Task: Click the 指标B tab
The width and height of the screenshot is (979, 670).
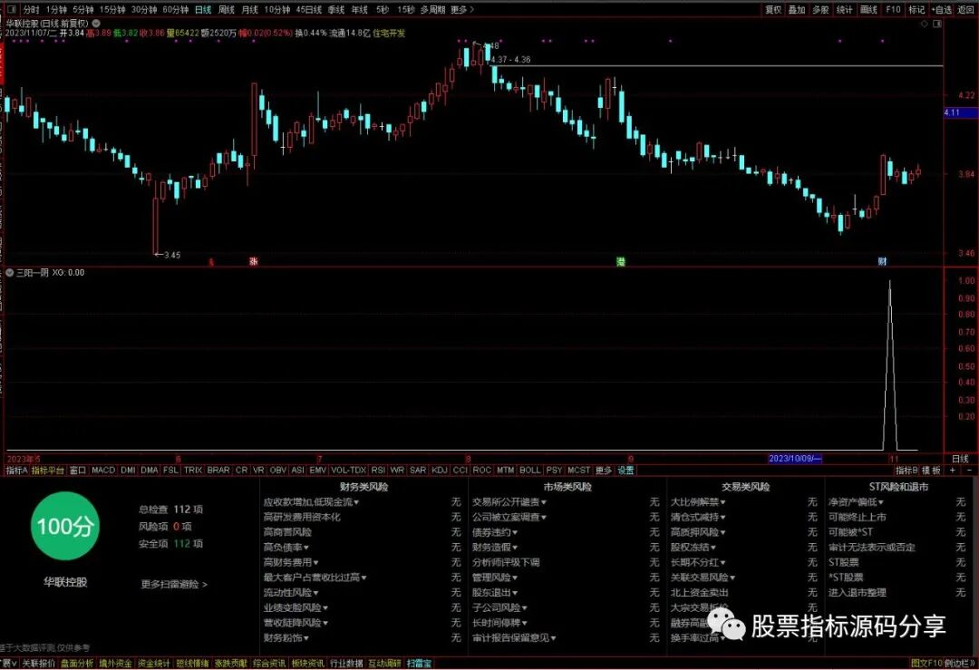Action: [906, 471]
